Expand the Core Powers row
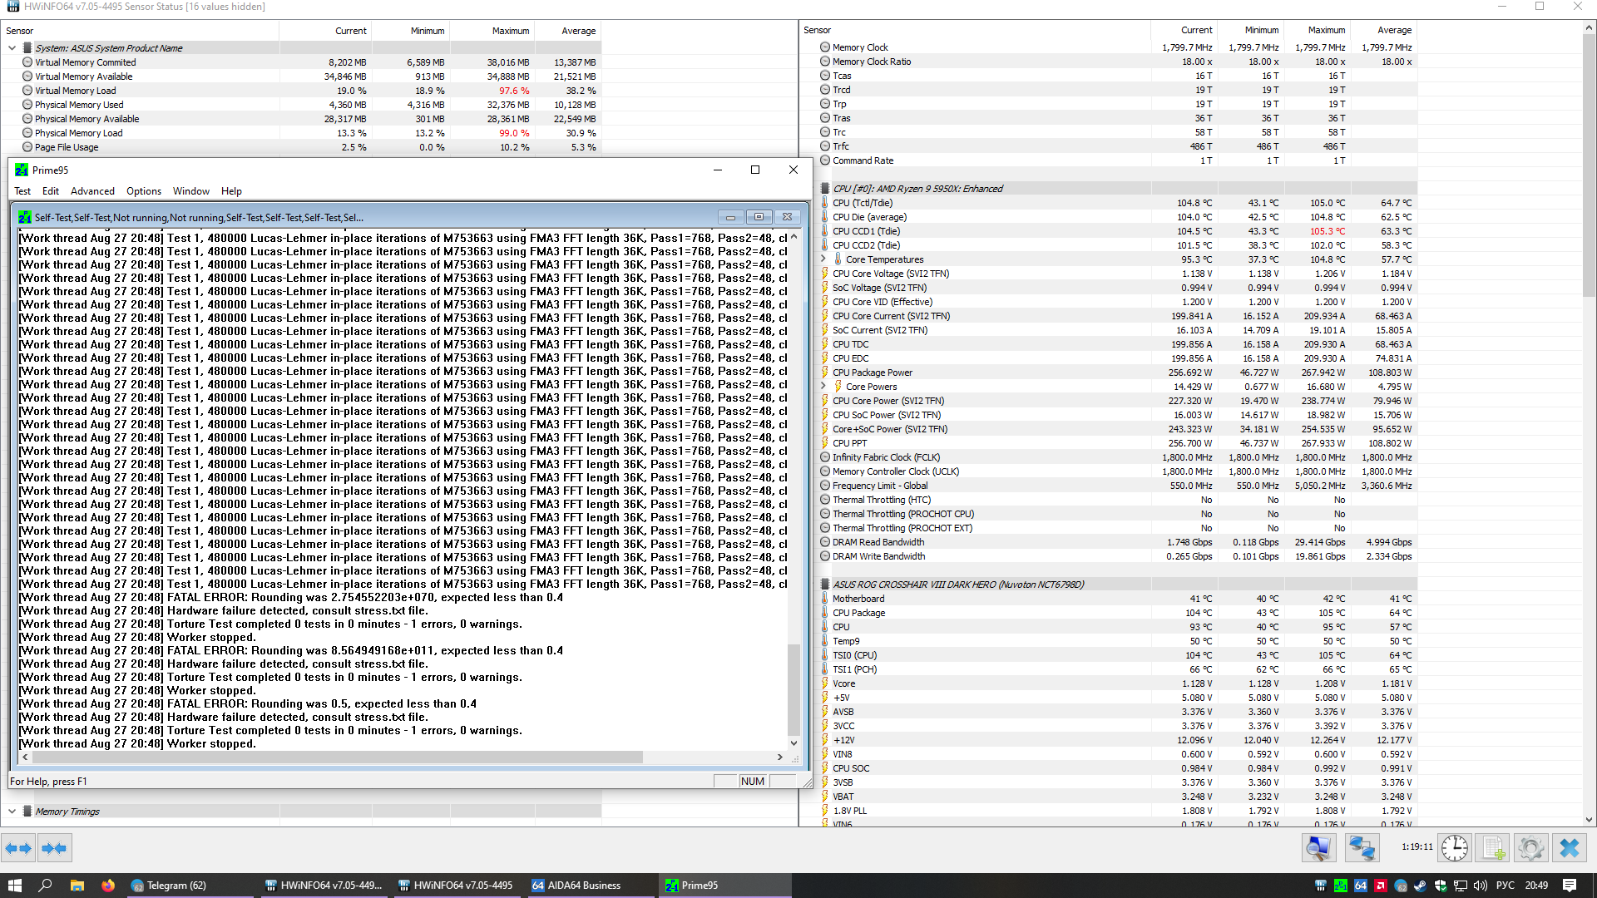Screen dimensions: 1597x898 [x=823, y=387]
